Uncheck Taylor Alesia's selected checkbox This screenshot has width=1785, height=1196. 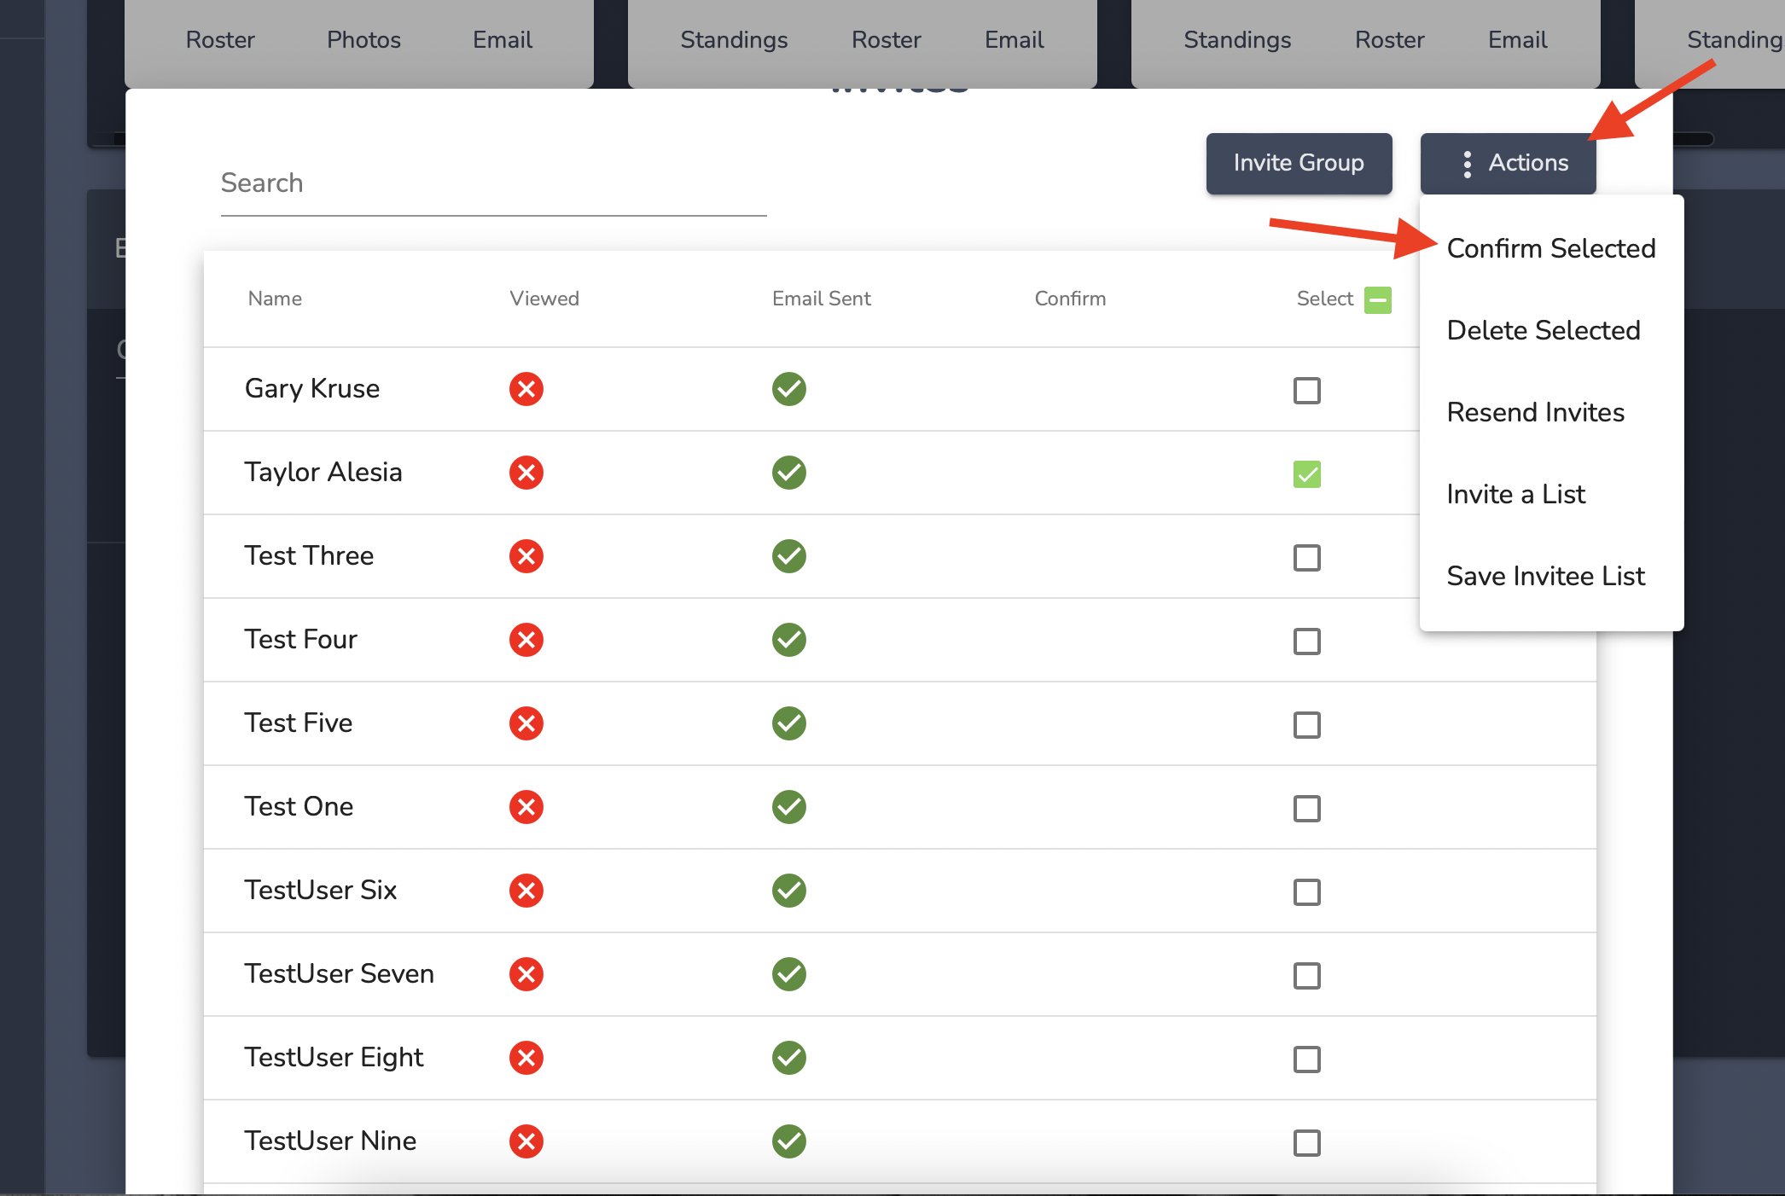(1307, 474)
